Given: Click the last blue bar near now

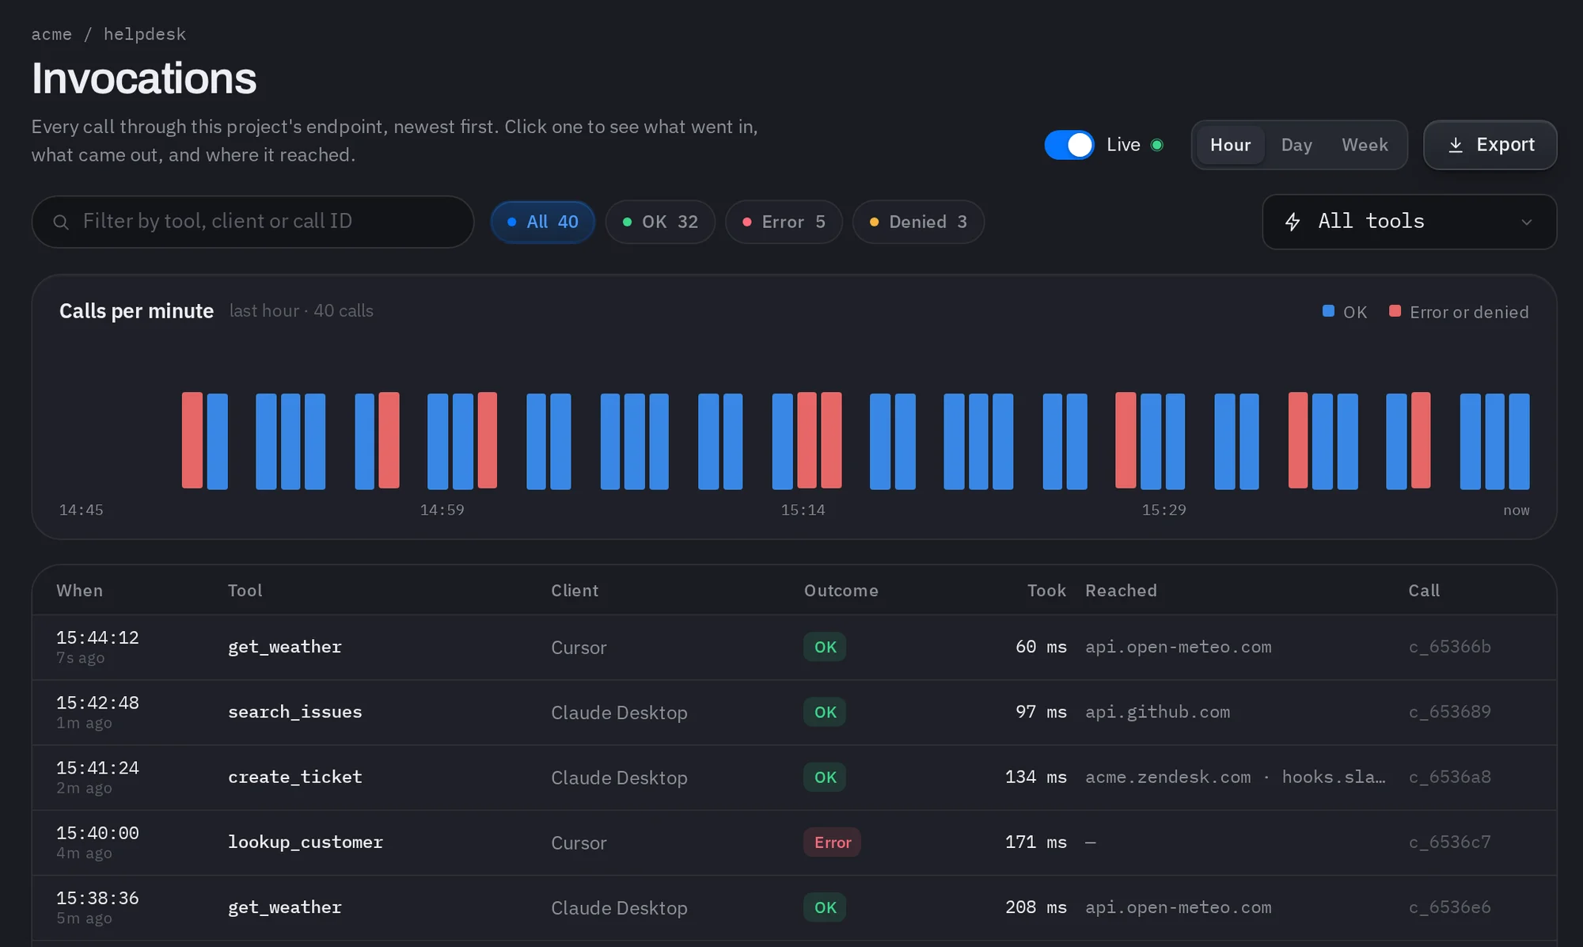Looking at the screenshot, I should (x=1519, y=441).
